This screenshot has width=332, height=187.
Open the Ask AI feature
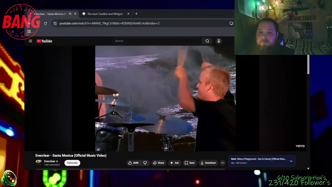(x=174, y=163)
